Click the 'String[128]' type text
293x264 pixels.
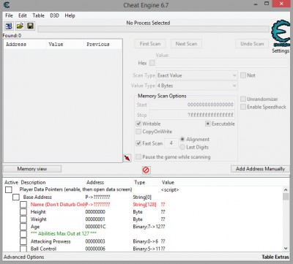(x=144, y=204)
